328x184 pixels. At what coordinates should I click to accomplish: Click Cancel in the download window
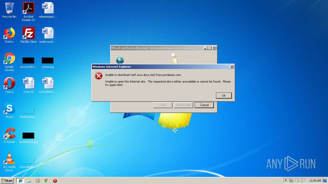(x=204, y=105)
